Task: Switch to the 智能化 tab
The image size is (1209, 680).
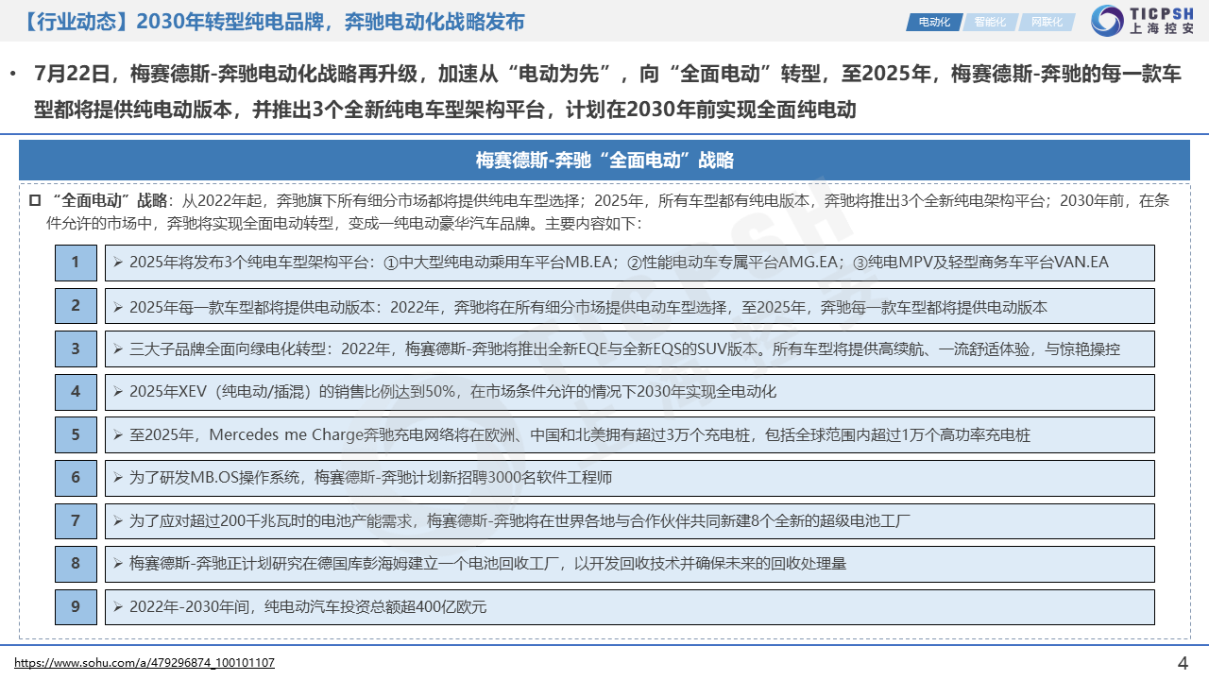Action: coord(989,22)
